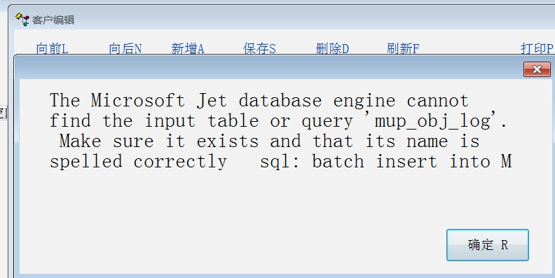Click the "sql: batch insert into M" text
This screenshot has width=555, height=278.
tap(386, 162)
